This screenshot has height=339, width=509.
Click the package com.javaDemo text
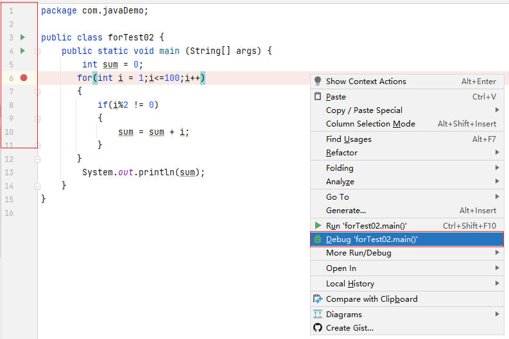click(94, 11)
